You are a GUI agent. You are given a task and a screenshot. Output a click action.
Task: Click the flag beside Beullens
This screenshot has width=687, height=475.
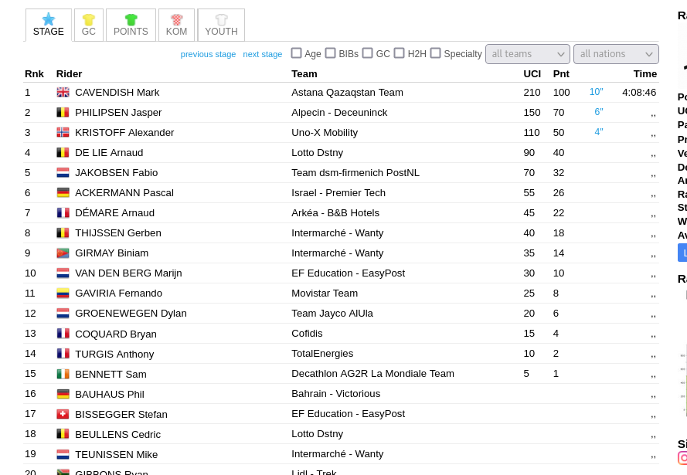tap(63, 435)
